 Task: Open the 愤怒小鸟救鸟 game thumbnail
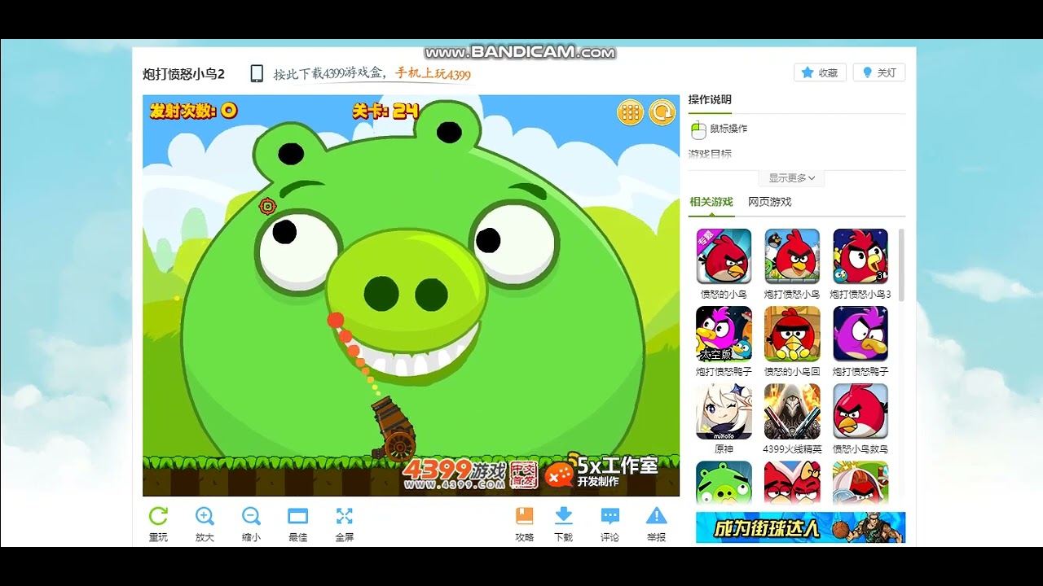pyautogui.click(x=860, y=411)
